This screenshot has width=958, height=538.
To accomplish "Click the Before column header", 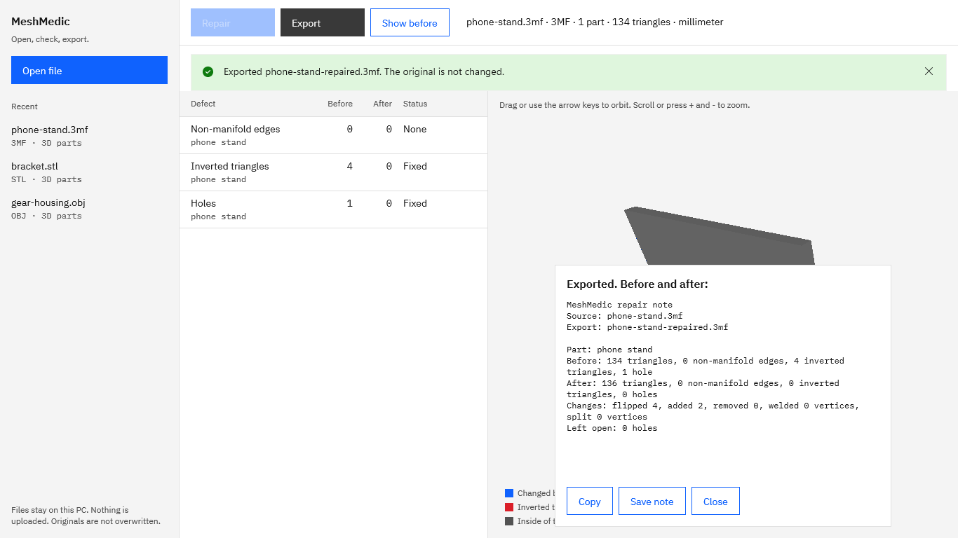I will [x=340, y=104].
